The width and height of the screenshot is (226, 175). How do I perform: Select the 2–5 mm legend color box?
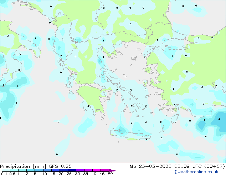pyautogui.click(x=31, y=170)
